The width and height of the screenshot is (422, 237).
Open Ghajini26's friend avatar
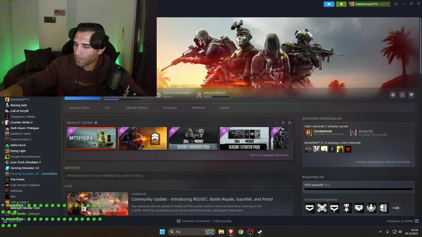point(353,133)
